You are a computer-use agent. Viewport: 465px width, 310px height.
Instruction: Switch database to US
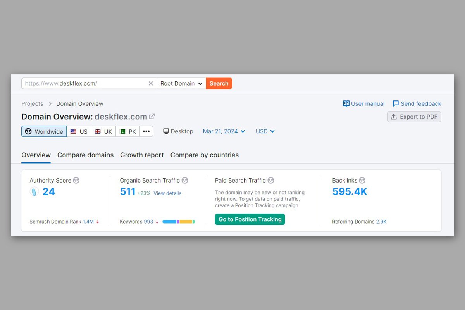click(79, 131)
